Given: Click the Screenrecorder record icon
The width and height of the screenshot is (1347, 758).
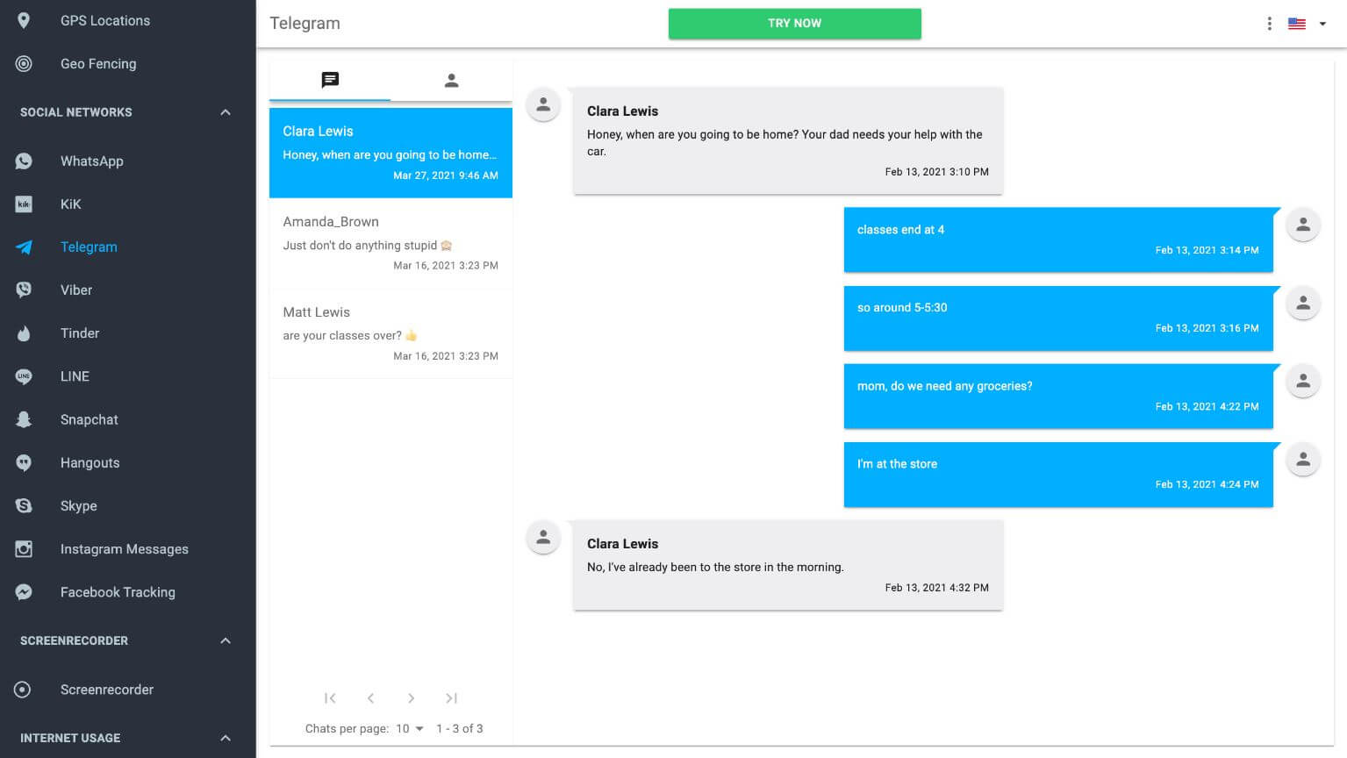Looking at the screenshot, I should 24,690.
